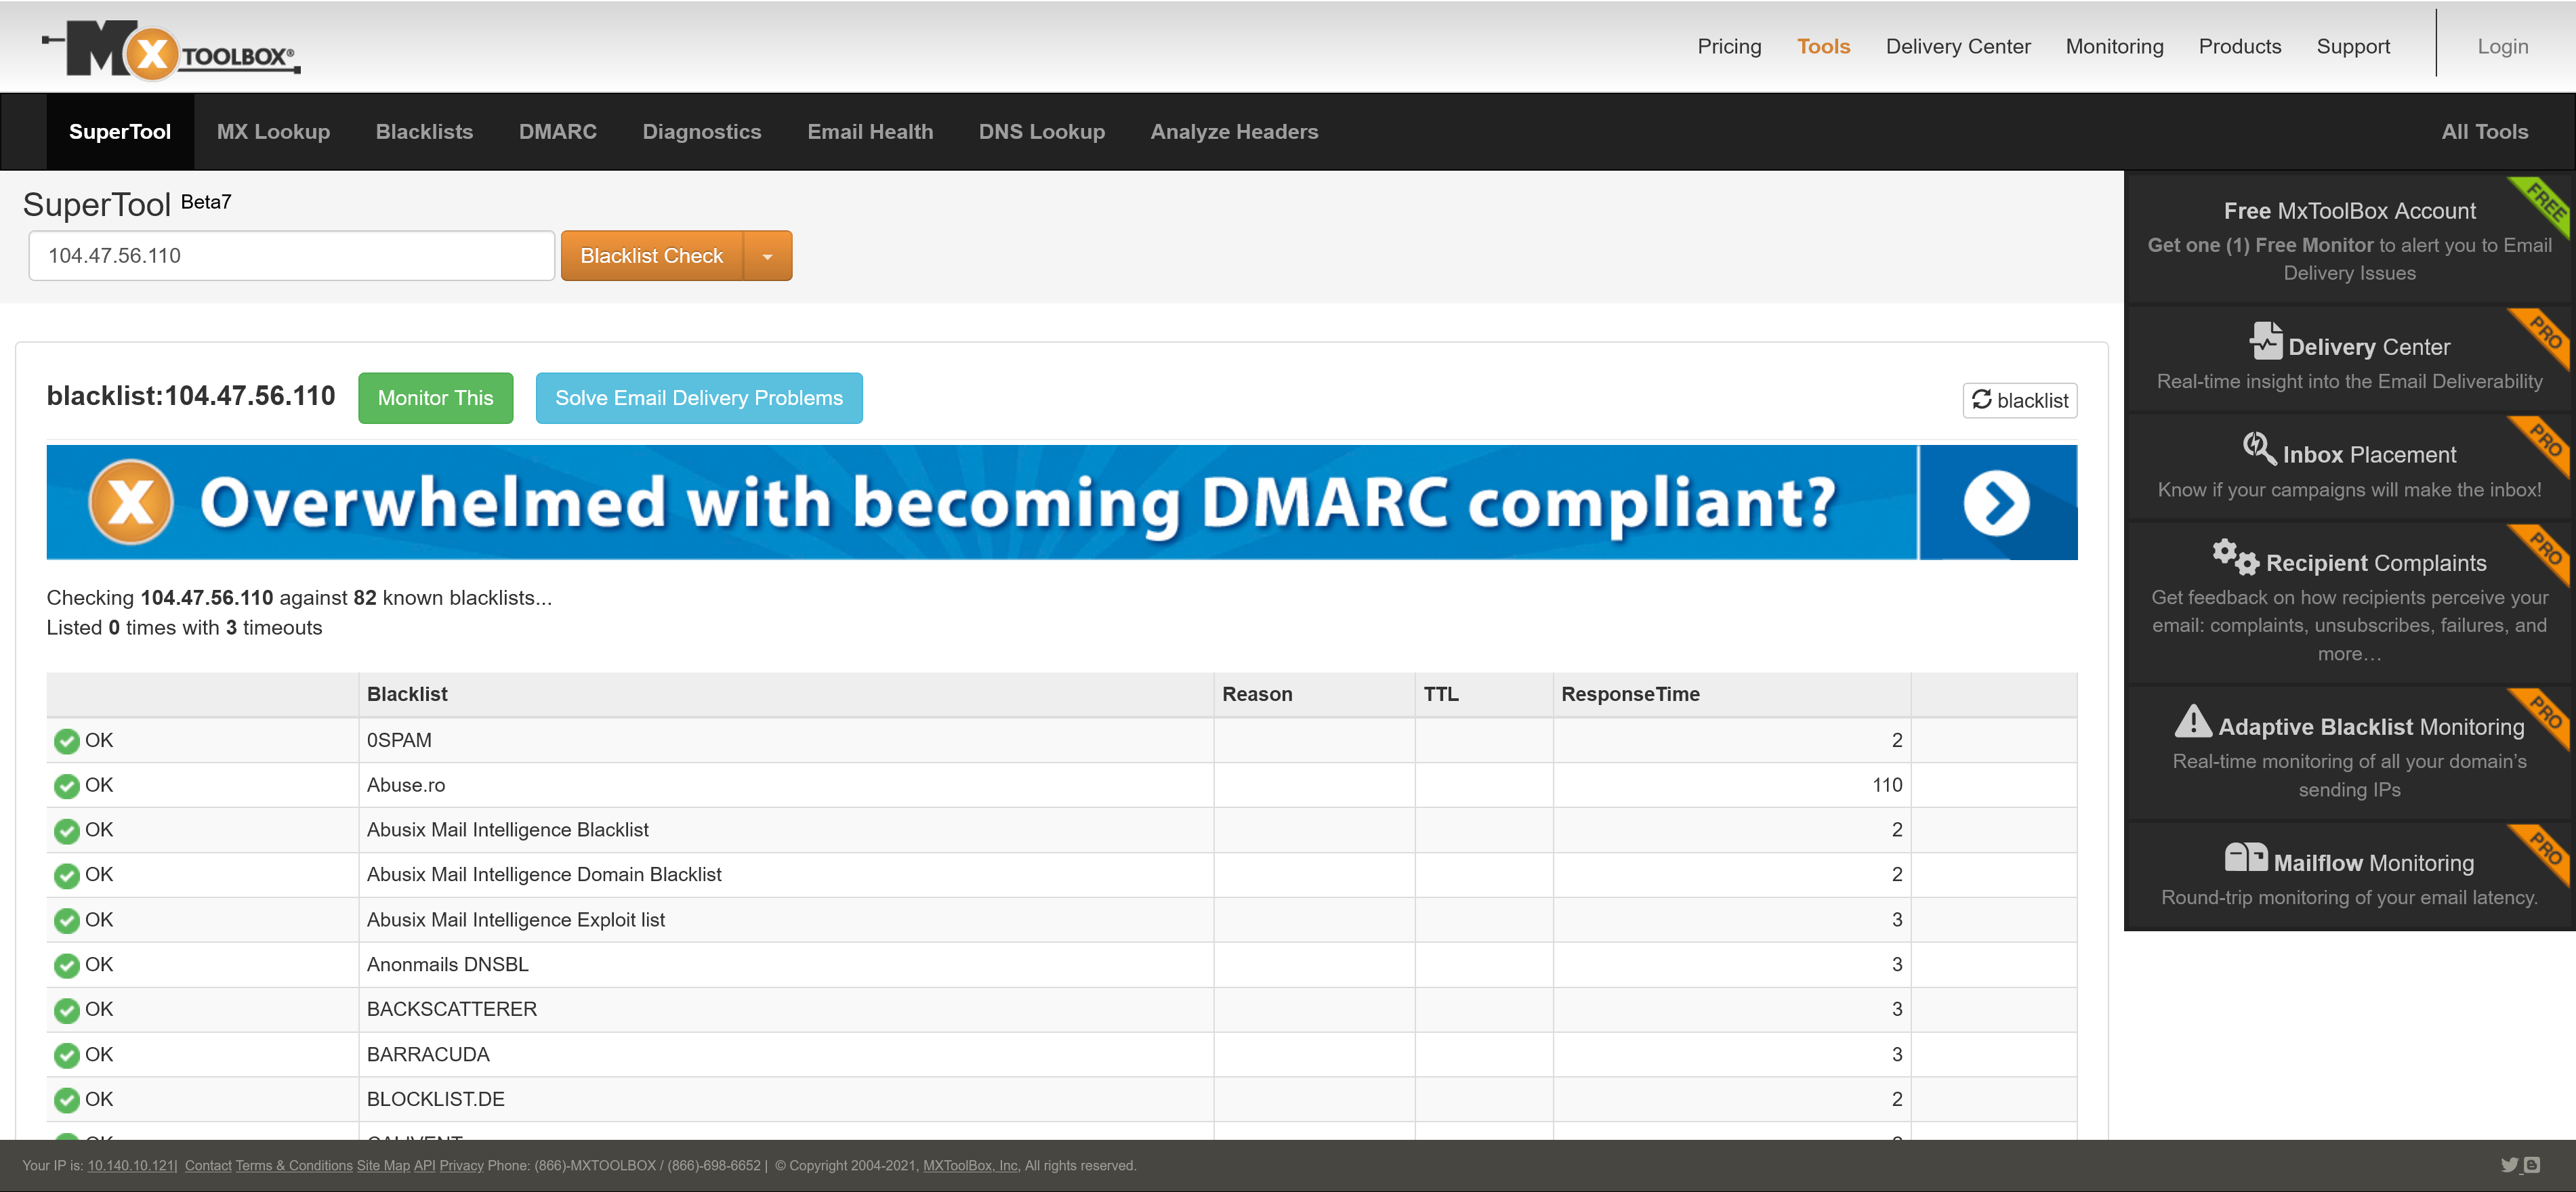Screen dimensions: 2576x1192
Task: Click the Recipient Complaints gears icon
Action: coord(2235,556)
